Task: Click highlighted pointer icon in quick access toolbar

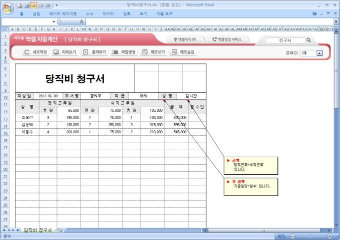Action: click(x=33, y=5)
